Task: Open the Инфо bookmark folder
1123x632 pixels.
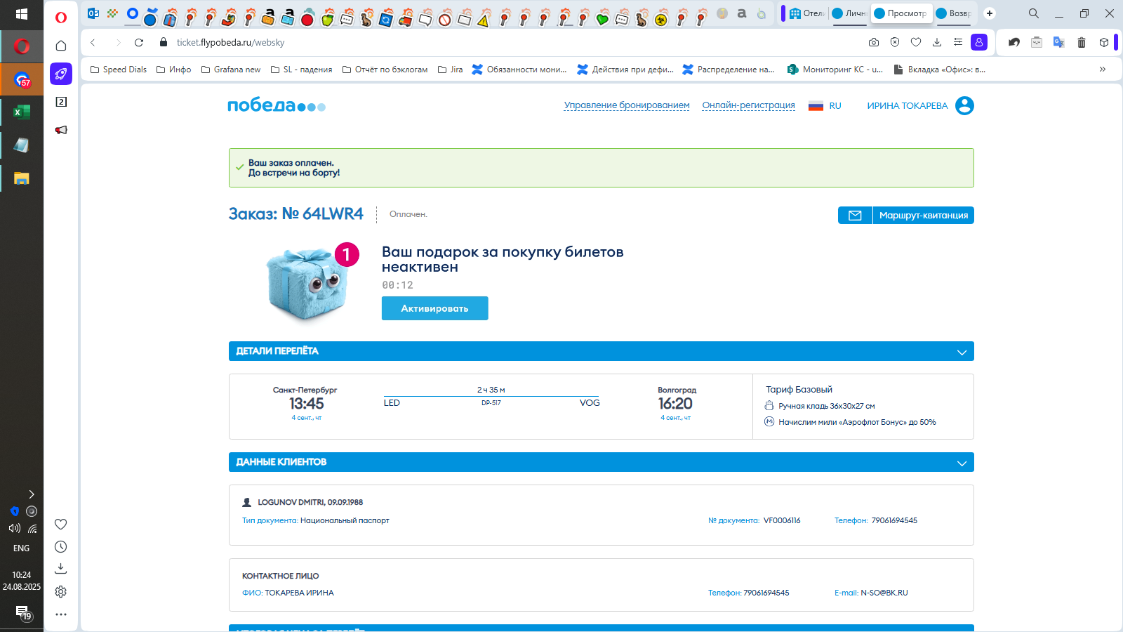Action: (173, 70)
